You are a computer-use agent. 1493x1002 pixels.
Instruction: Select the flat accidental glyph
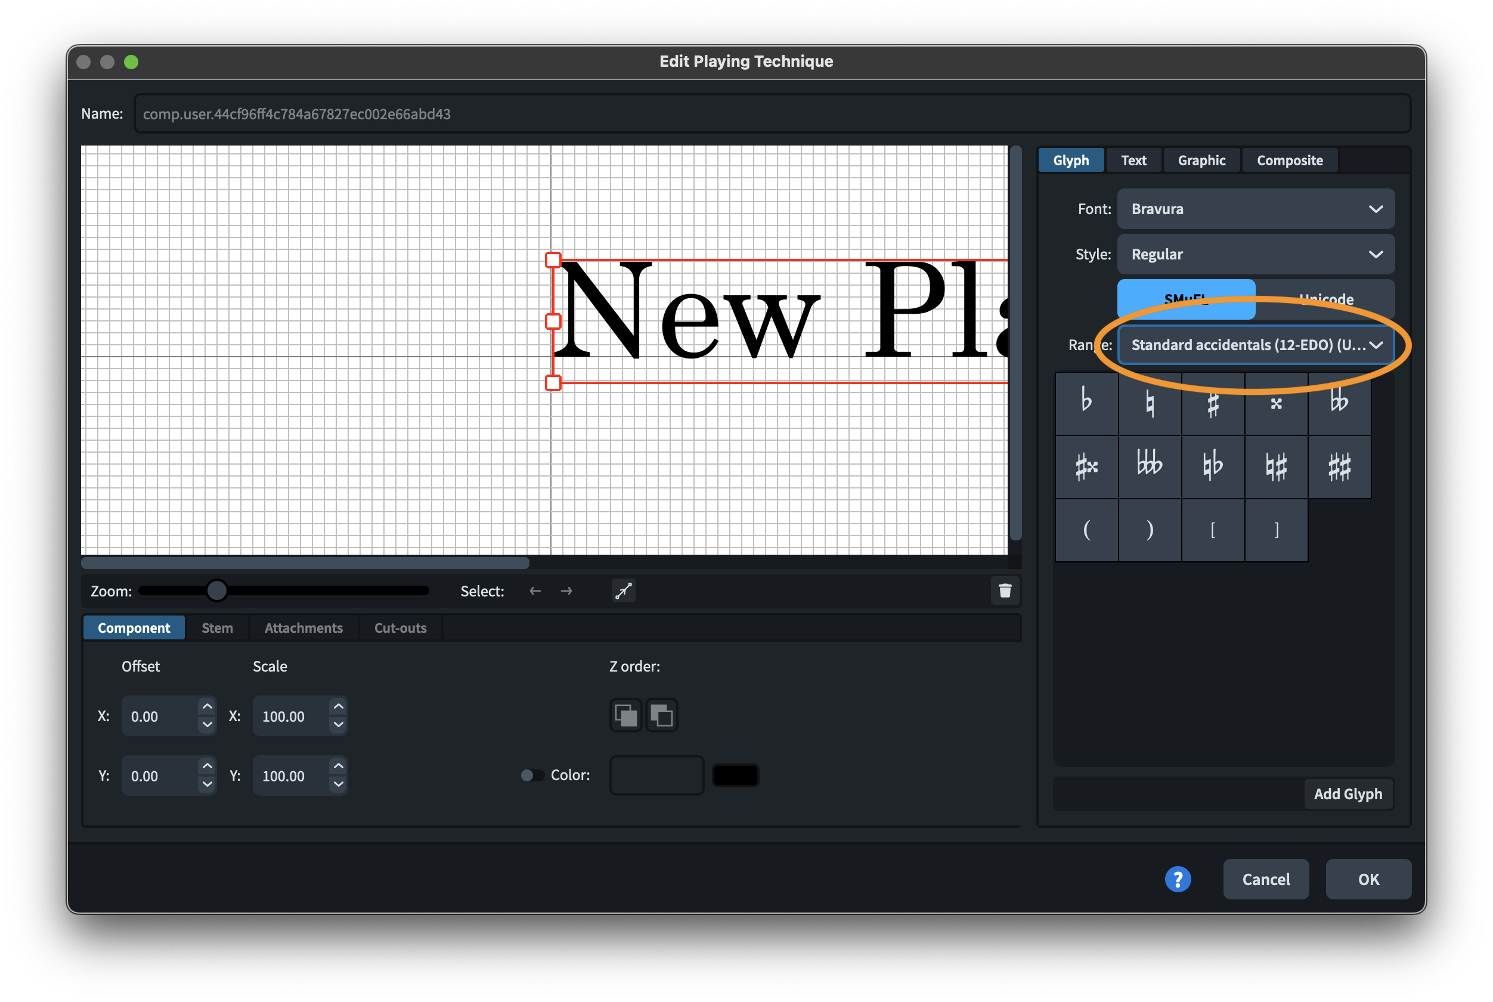point(1086,403)
